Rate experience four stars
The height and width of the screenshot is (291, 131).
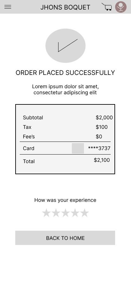pos(75,213)
